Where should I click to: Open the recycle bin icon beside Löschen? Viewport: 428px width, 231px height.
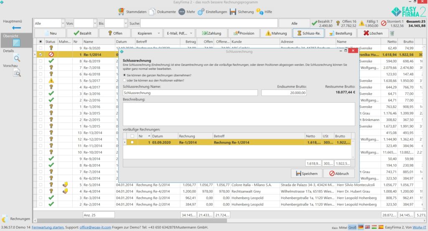pyautogui.click(x=392, y=33)
